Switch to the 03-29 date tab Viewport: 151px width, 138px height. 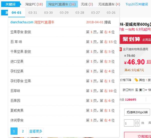click(x=64, y=13)
